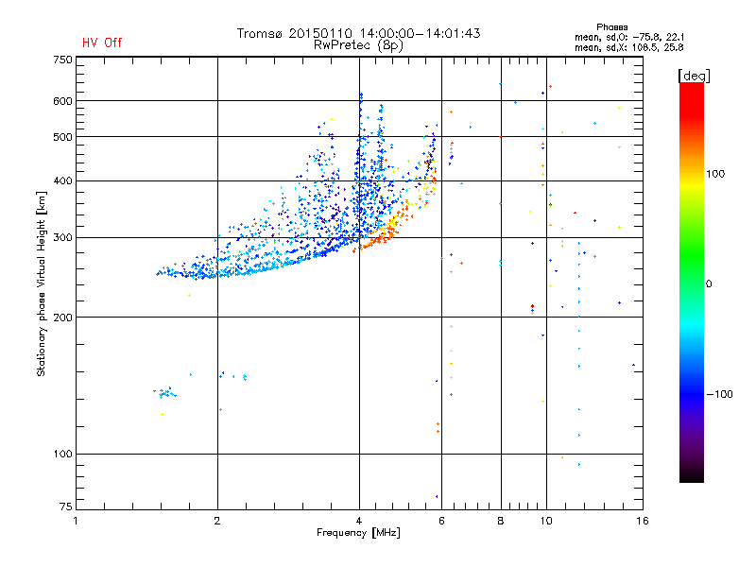Click the 'RwPretec (8p)' subtitle
756x567 pixels.
358,45
